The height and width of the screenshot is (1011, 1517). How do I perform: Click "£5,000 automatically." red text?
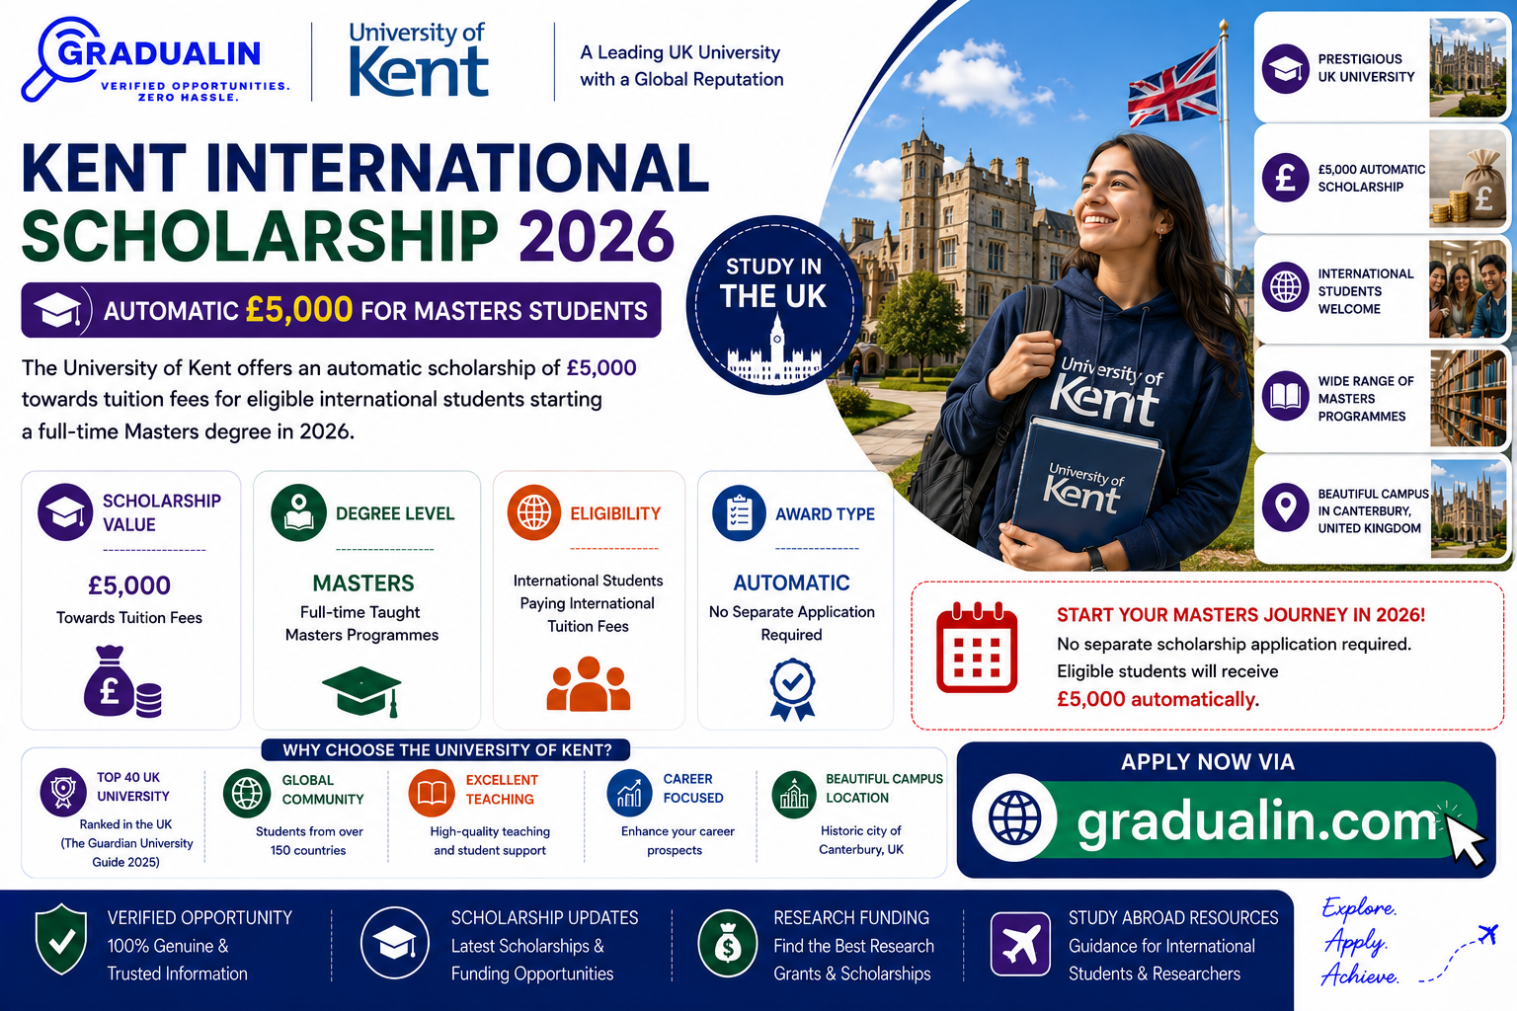click(1158, 700)
